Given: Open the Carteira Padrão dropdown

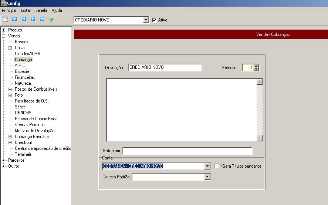Looking at the screenshot, I should 207,177.
